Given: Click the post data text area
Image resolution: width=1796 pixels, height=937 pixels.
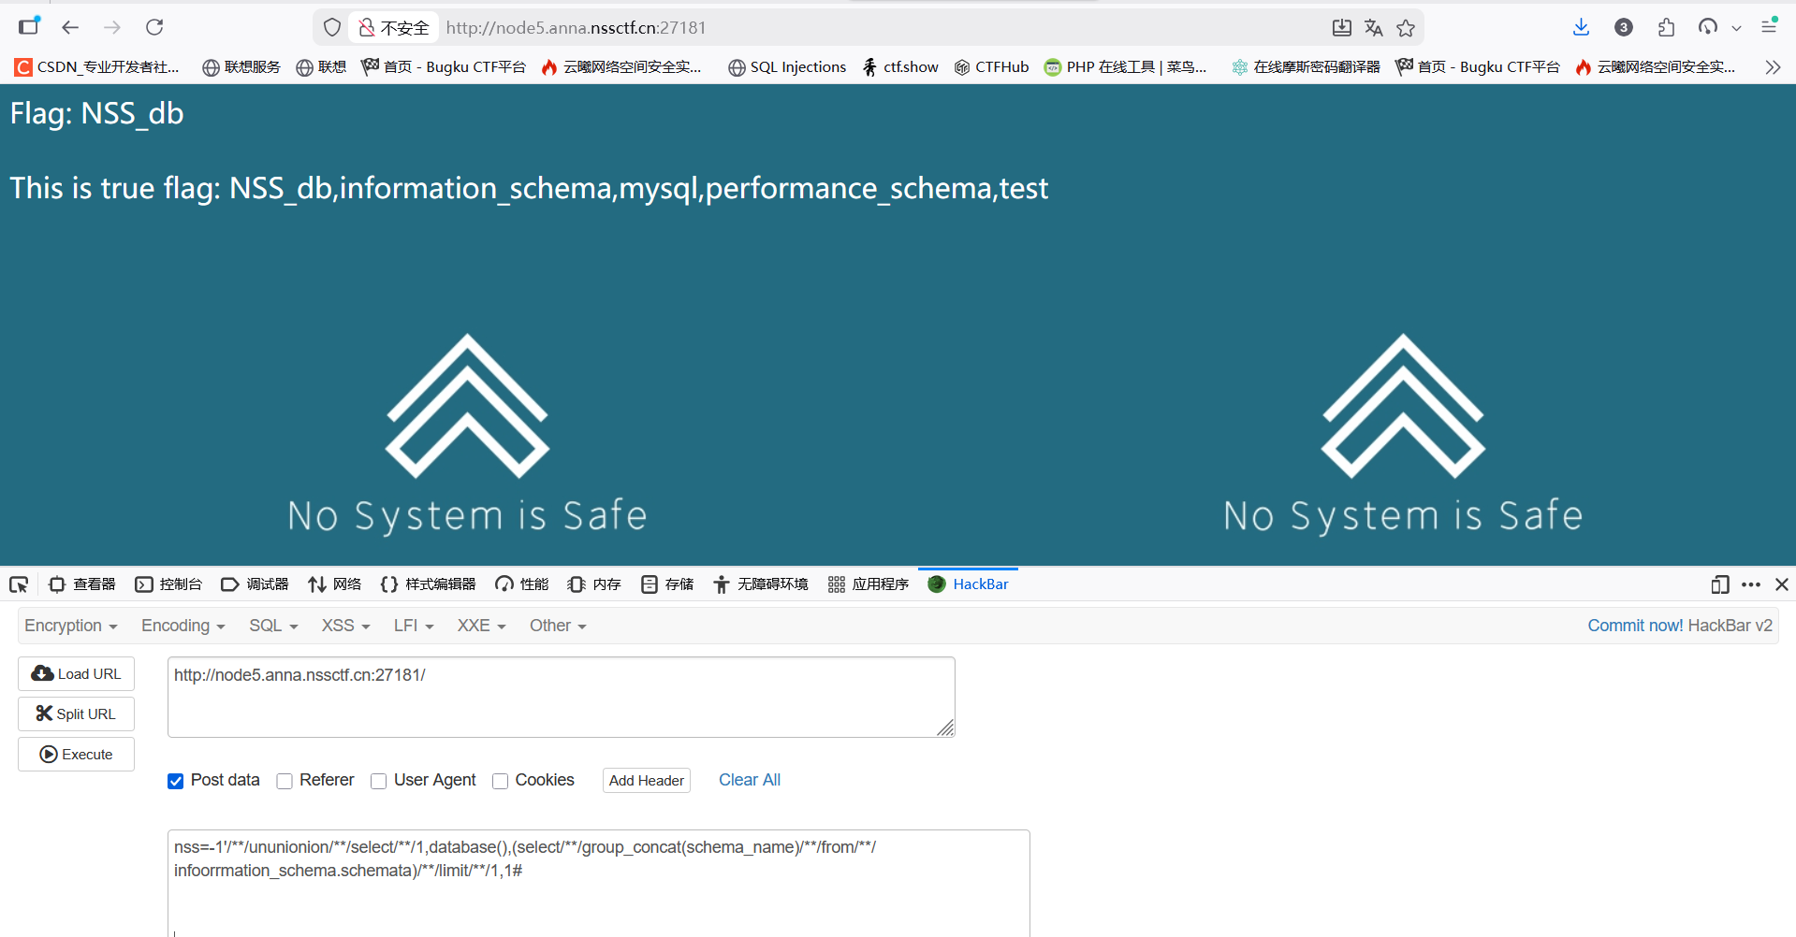Looking at the screenshot, I should click(x=599, y=883).
